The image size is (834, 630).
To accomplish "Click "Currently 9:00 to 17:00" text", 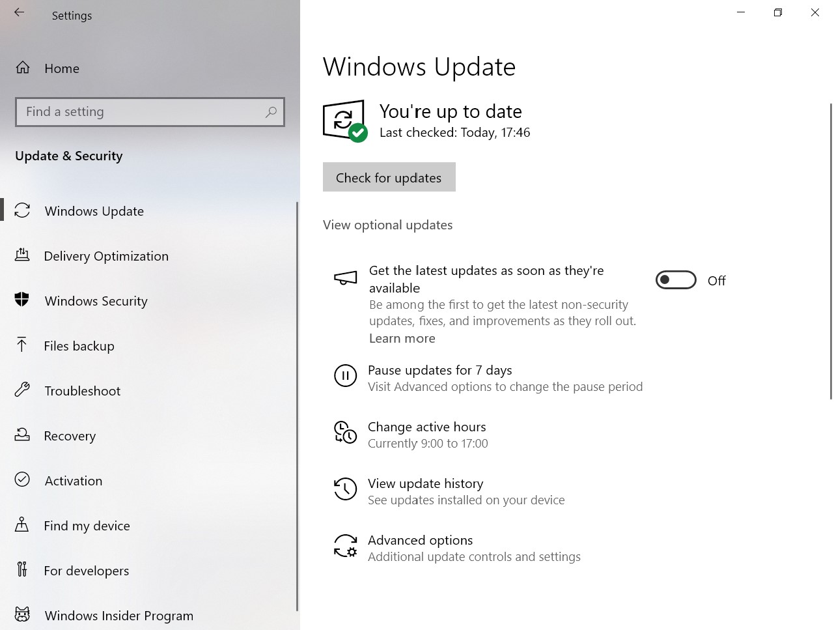I will point(428,444).
